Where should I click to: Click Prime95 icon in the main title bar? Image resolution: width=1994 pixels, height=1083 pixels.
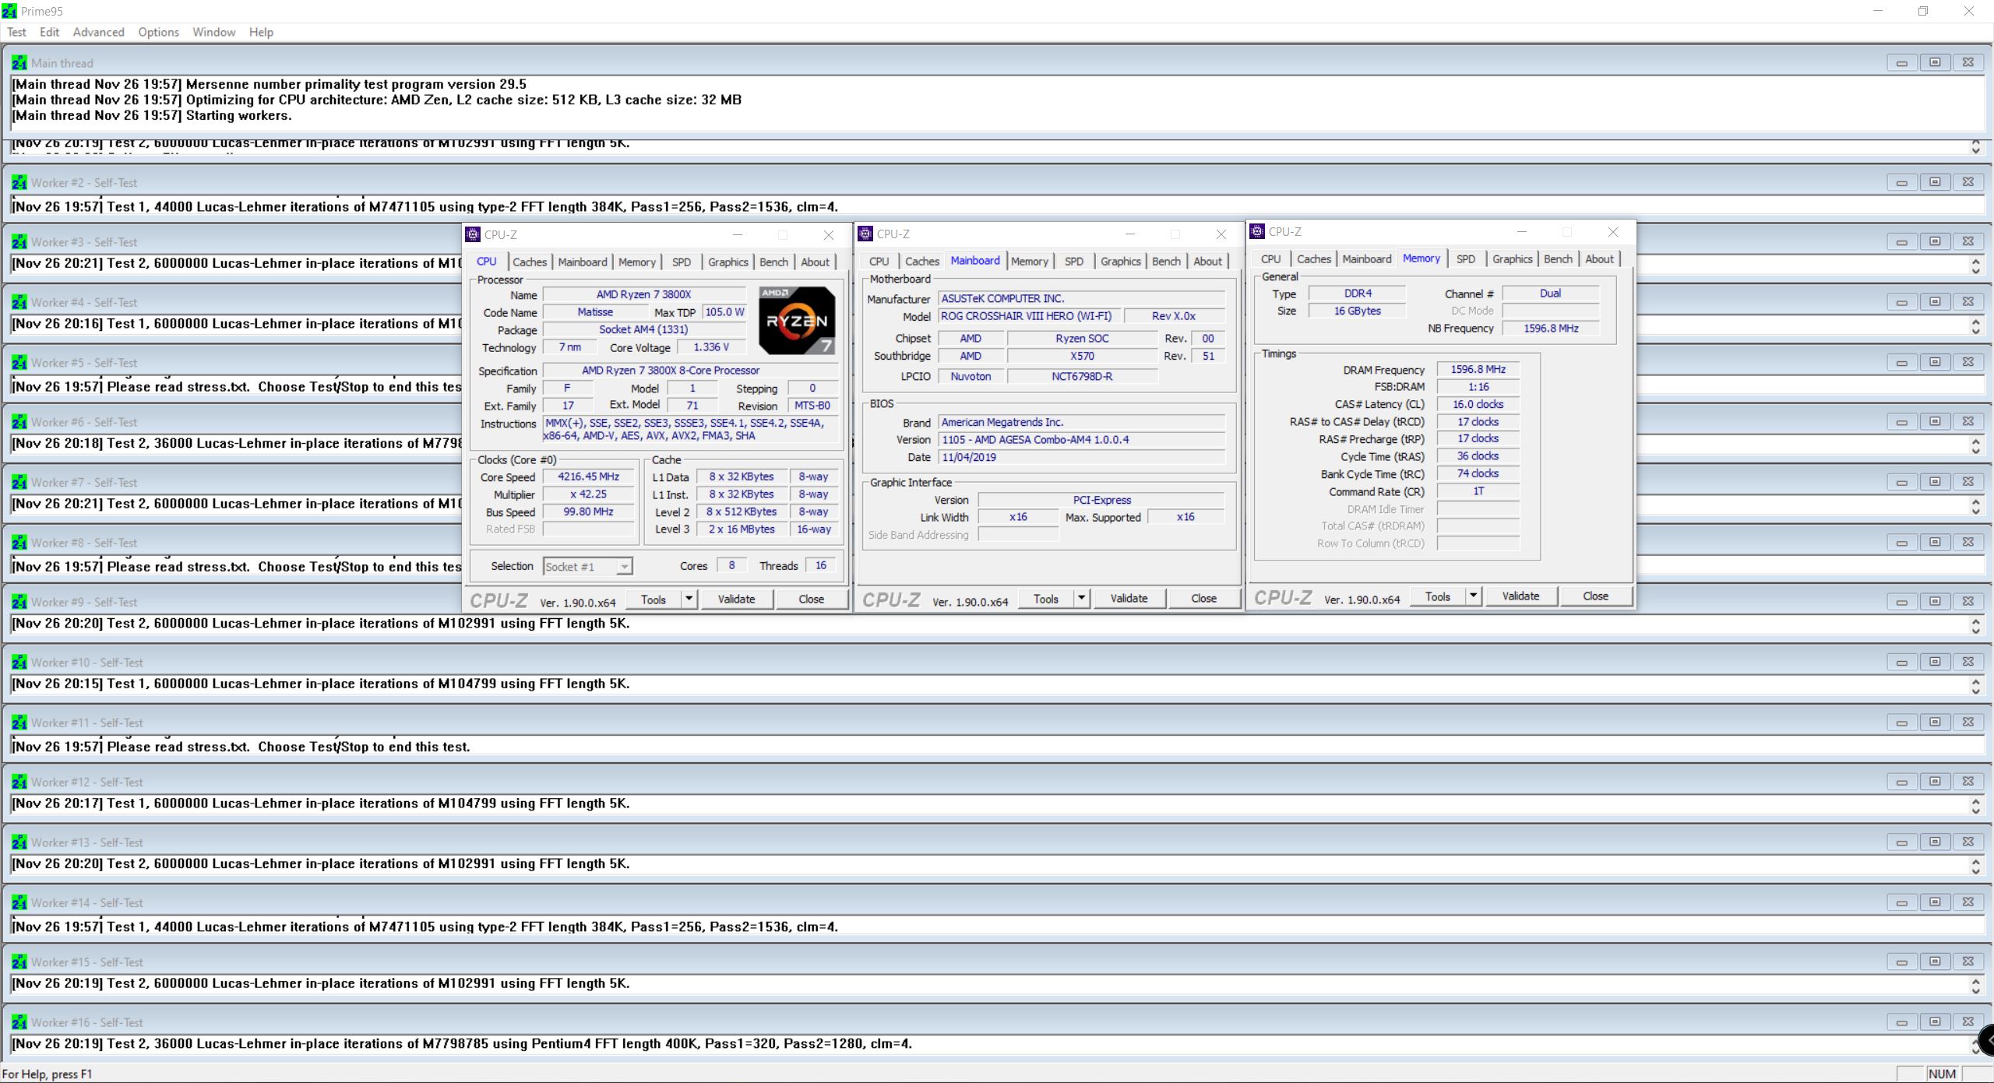9,11
